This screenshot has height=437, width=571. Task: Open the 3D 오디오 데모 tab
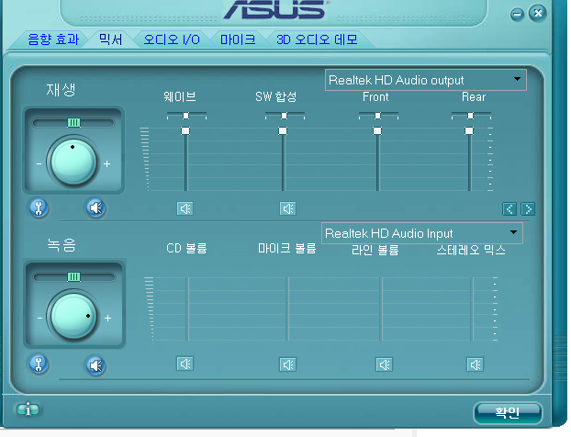pyautogui.click(x=317, y=39)
